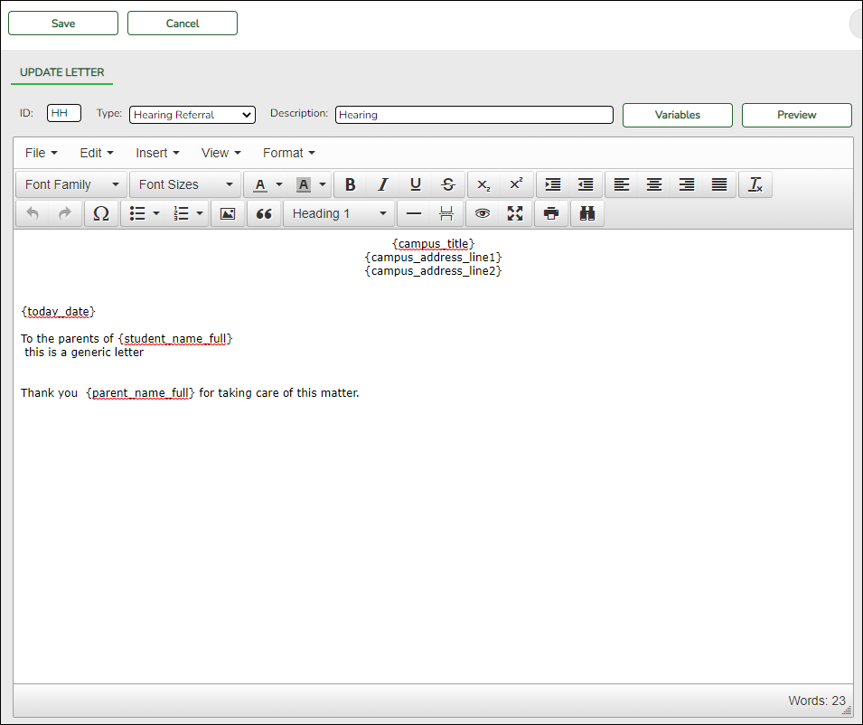
Task: Click the Variables button
Action: [x=678, y=115]
